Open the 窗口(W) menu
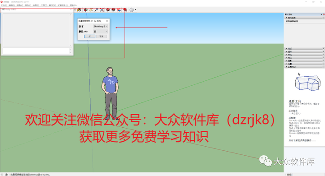 [x=52, y=5]
